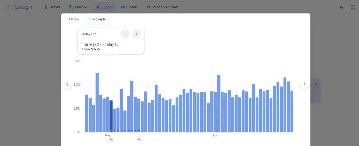Select the Flights tab
This screenshot has width=359, height=146.
tap(104, 7)
